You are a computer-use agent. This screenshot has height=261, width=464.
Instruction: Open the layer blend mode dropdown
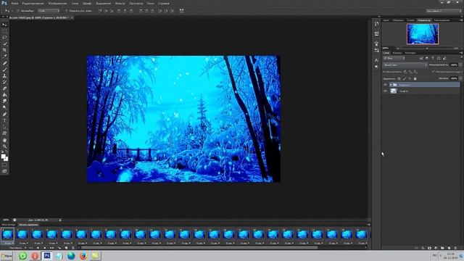[x=405, y=65]
